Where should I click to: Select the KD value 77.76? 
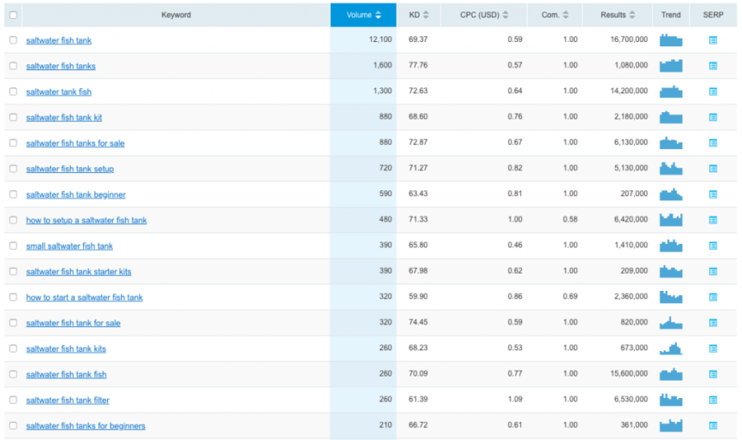418,65
